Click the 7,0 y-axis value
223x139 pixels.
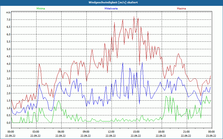tap(9, 19)
